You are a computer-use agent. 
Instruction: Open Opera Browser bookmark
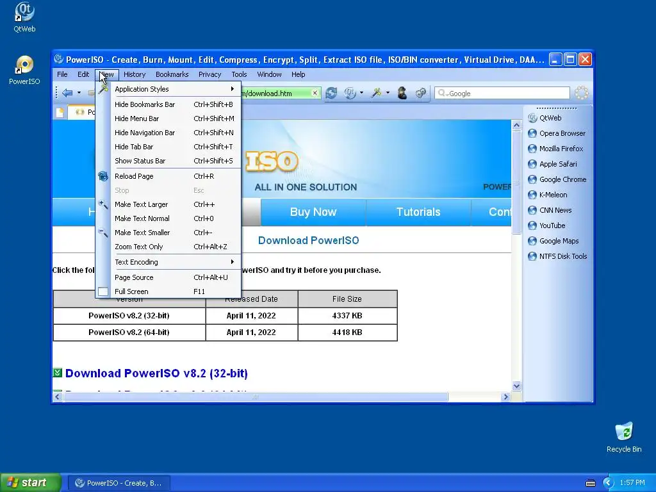point(557,133)
